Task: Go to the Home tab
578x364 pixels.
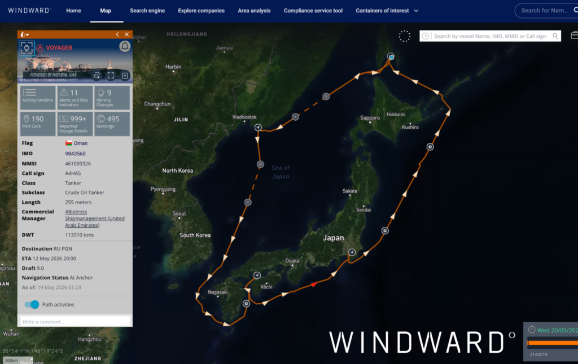Action: coord(73,11)
